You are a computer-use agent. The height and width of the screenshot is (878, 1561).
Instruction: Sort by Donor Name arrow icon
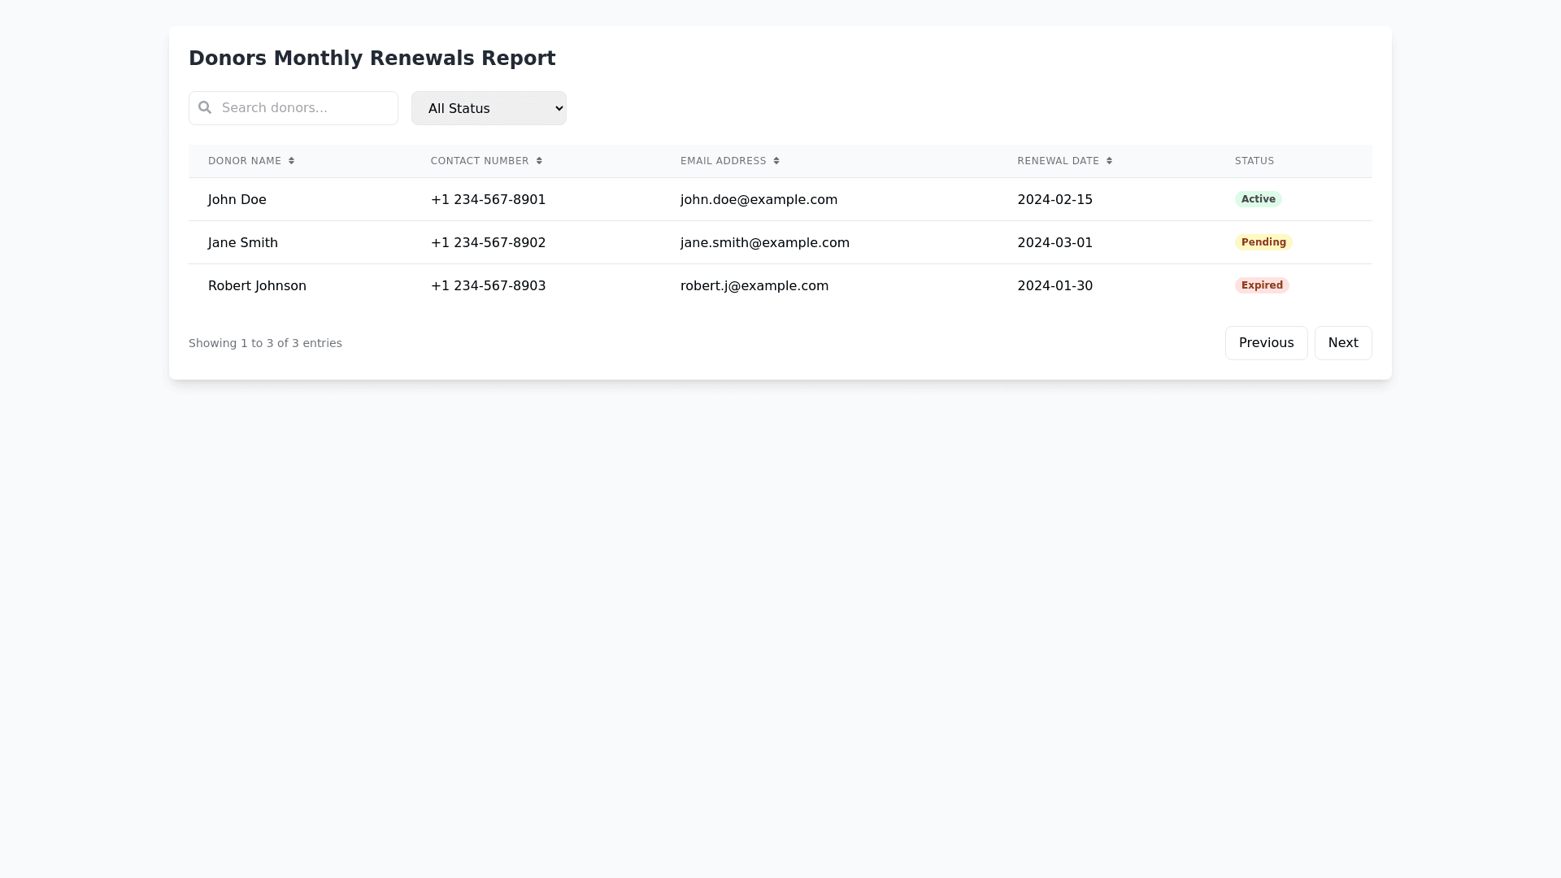click(x=291, y=161)
